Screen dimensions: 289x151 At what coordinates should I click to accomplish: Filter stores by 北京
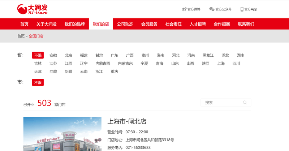(x=69, y=55)
